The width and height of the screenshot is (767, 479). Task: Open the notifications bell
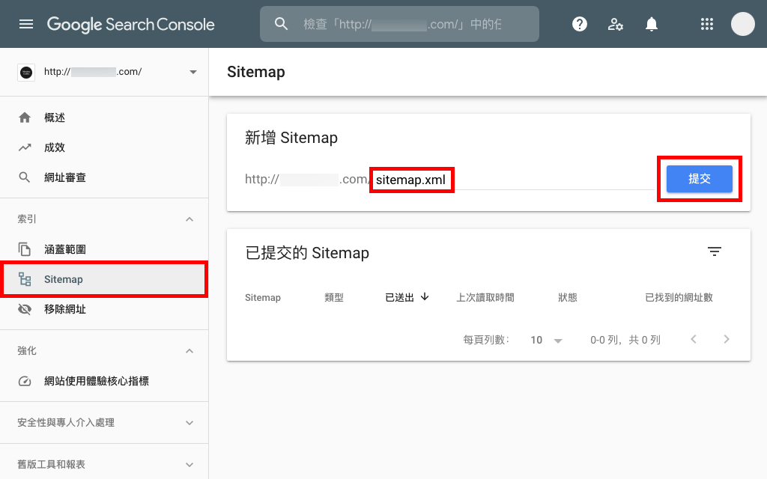652,24
